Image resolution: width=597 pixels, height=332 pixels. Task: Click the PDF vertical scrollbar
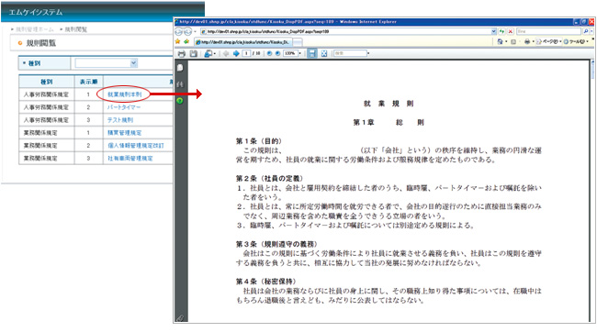tap(592, 190)
